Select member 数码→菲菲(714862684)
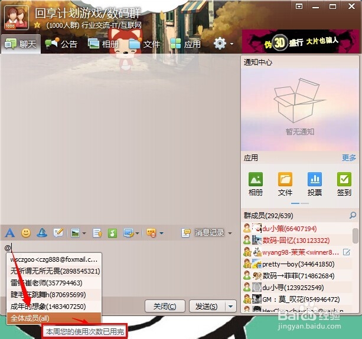 [x=297, y=276]
